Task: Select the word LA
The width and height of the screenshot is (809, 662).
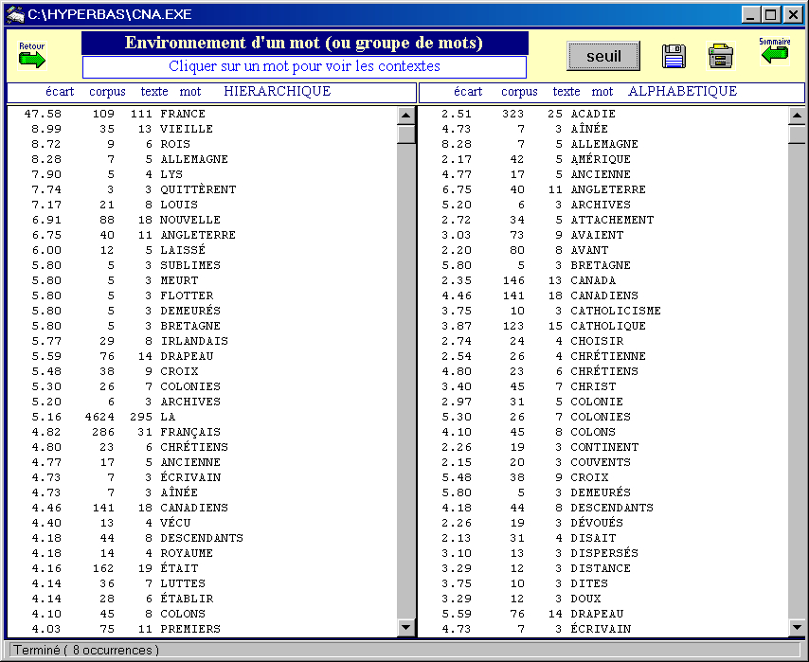Action: click(168, 417)
